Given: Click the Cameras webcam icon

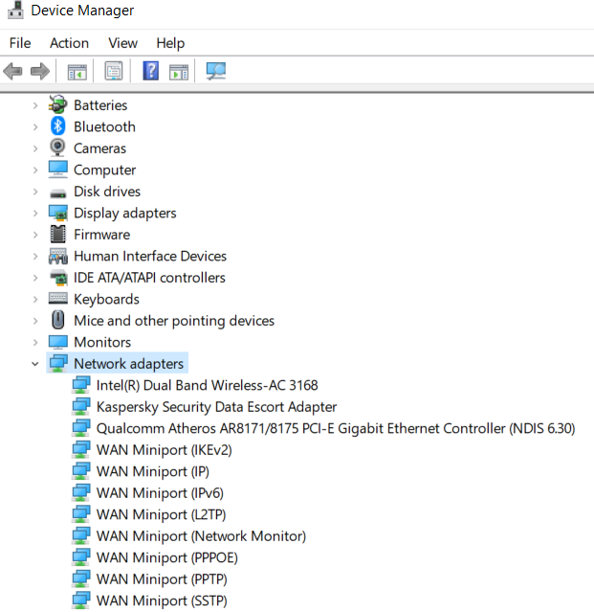Looking at the screenshot, I should tap(57, 147).
